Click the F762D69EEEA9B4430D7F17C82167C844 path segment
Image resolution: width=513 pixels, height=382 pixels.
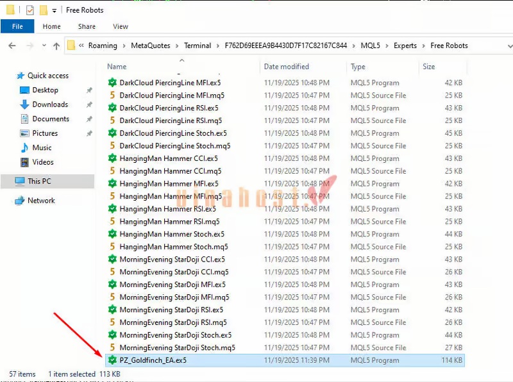click(x=285, y=46)
